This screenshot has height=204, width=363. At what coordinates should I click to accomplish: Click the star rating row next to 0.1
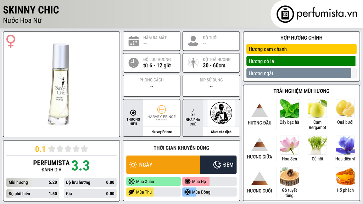pyautogui.click(x=68, y=149)
